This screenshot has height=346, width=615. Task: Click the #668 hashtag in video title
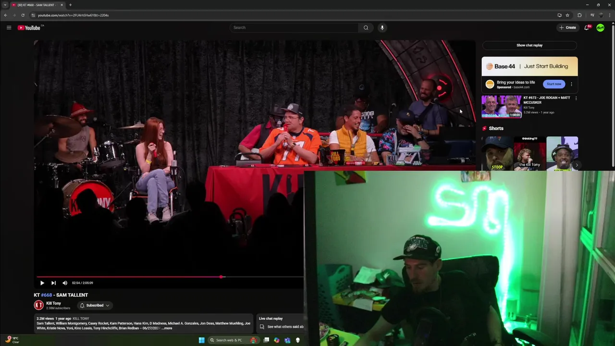[46, 295]
